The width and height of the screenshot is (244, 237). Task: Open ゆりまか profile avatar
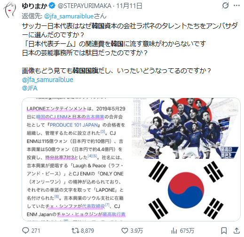tap(10, 10)
